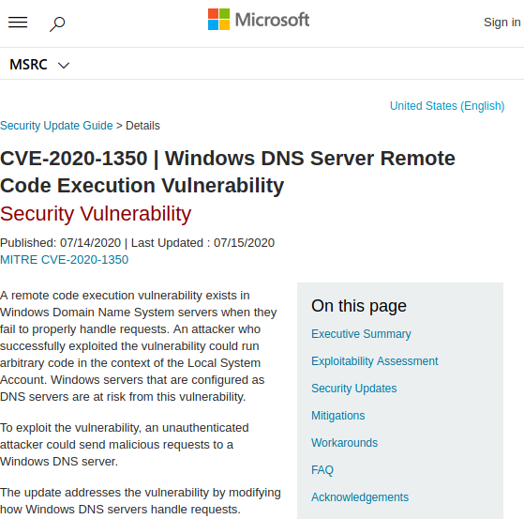Click the Microsoft logo

[x=259, y=20]
